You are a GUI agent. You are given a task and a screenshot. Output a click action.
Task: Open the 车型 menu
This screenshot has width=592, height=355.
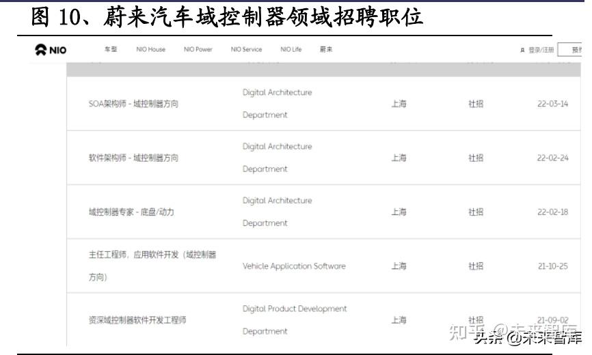(111, 49)
